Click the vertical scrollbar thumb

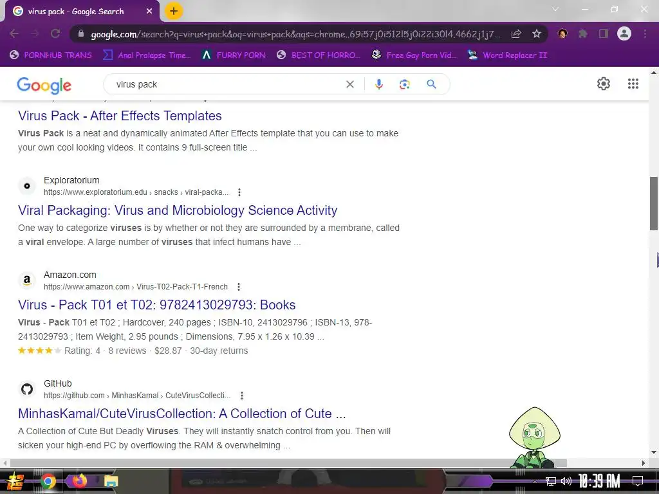[654, 203]
